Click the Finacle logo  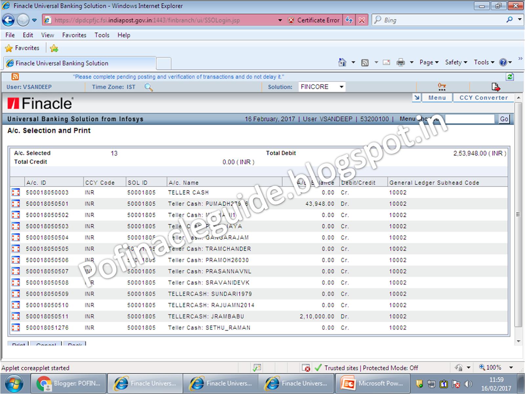click(39, 102)
